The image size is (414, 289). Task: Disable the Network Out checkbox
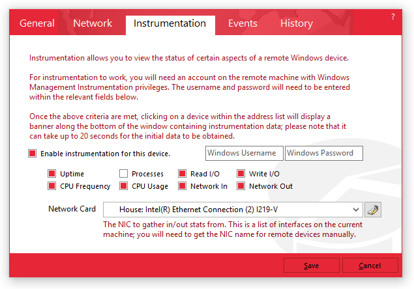point(241,186)
